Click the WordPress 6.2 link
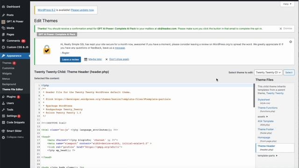This screenshot has height=168, width=299. pyautogui.click(x=47, y=10)
